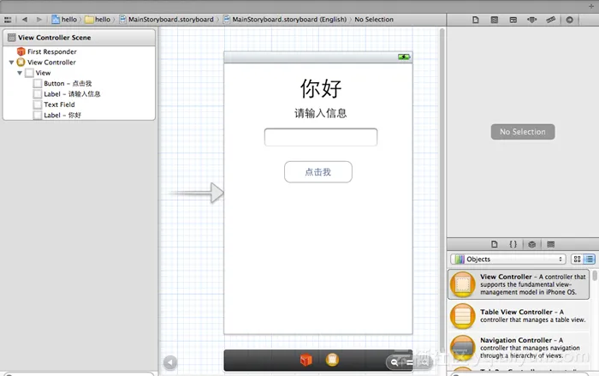Click No Selection in jump bar

click(x=374, y=19)
